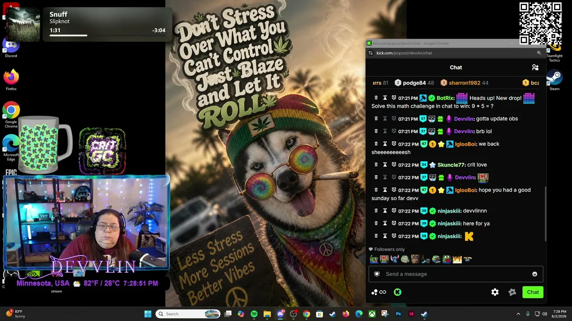Open BotRix's username in chat
This screenshot has height=321, width=572.
[x=446, y=98]
